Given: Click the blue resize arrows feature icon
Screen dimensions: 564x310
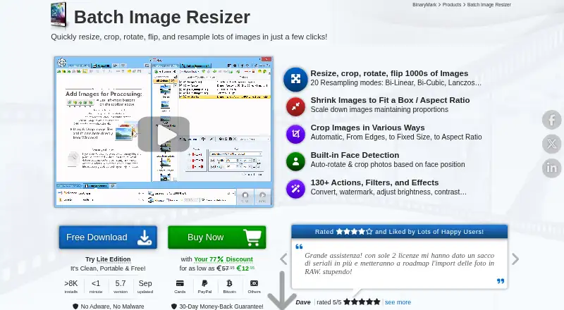Looking at the screenshot, I should tap(295, 79).
